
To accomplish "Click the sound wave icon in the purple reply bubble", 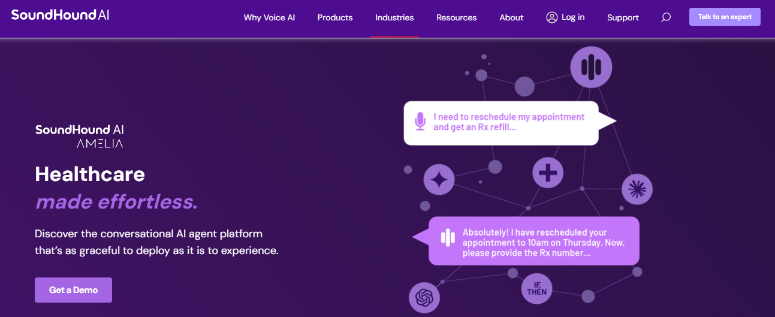I will click(x=448, y=238).
